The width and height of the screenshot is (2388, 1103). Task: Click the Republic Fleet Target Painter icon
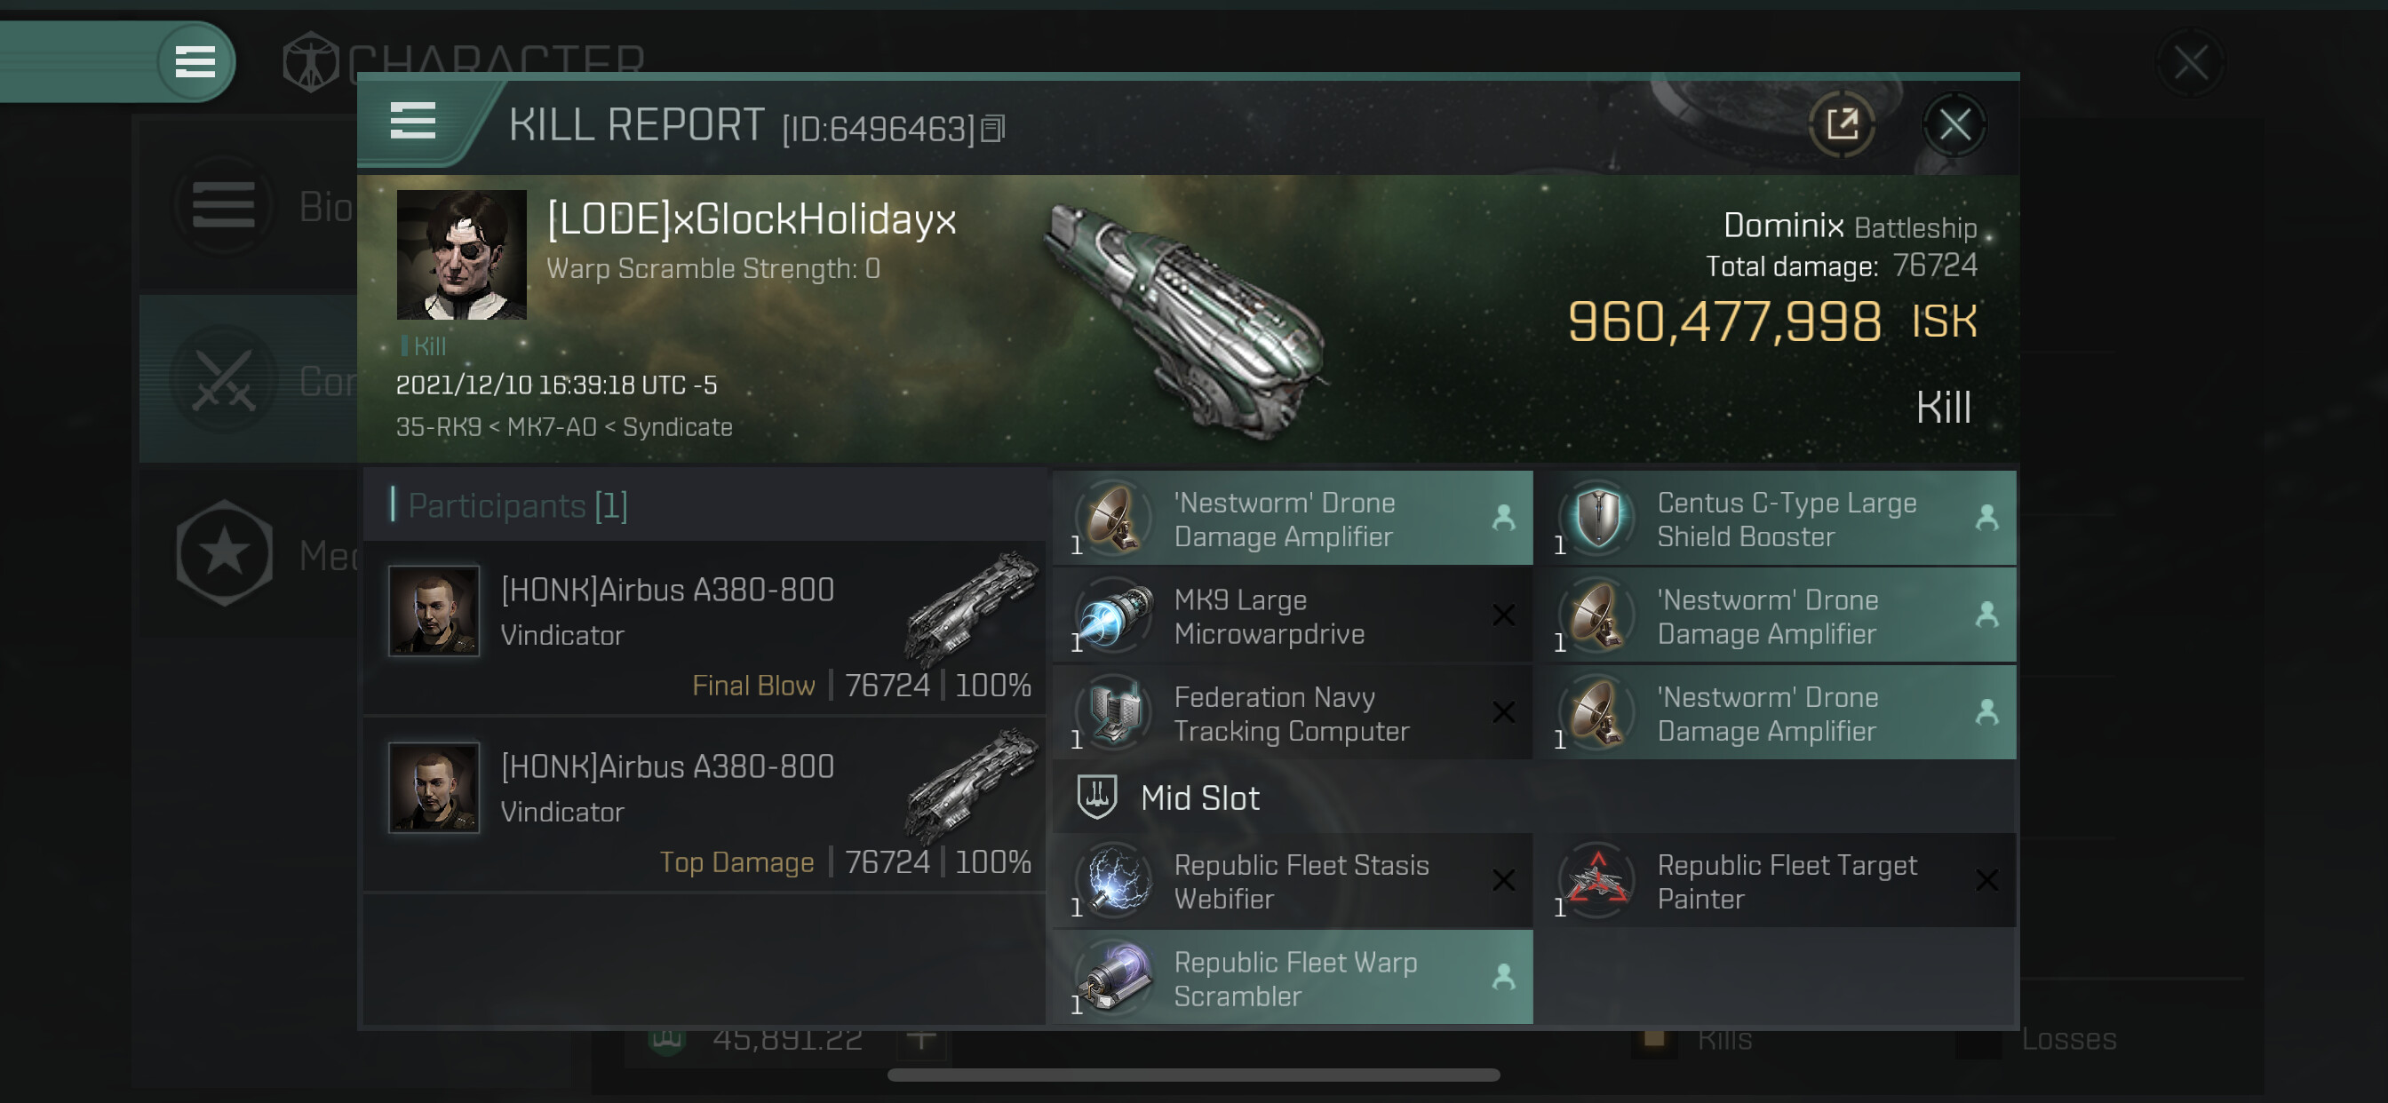click(1598, 881)
